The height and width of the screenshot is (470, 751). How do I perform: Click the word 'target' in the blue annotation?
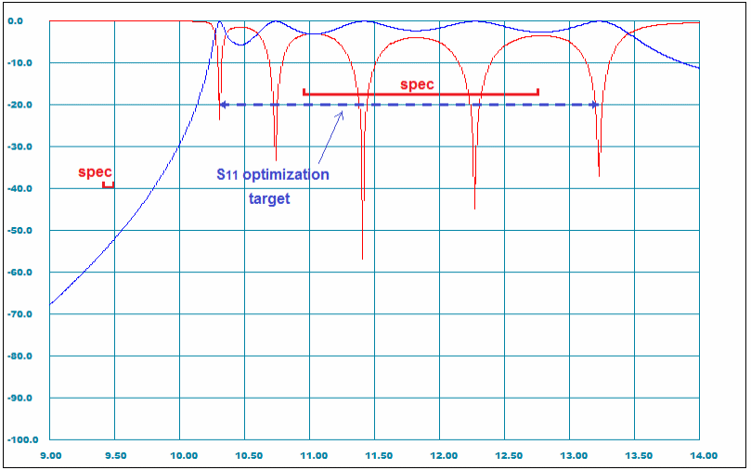[x=269, y=197]
